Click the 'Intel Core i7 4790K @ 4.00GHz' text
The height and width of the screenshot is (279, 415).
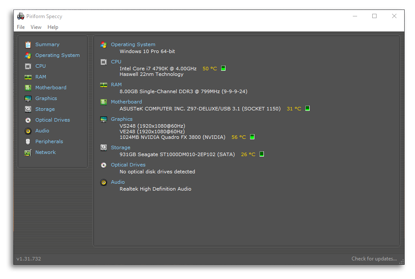(158, 69)
